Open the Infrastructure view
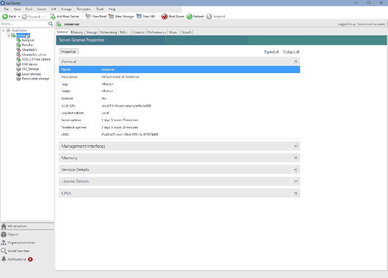The height and width of the screenshot is (278, 388). [27, 226]
